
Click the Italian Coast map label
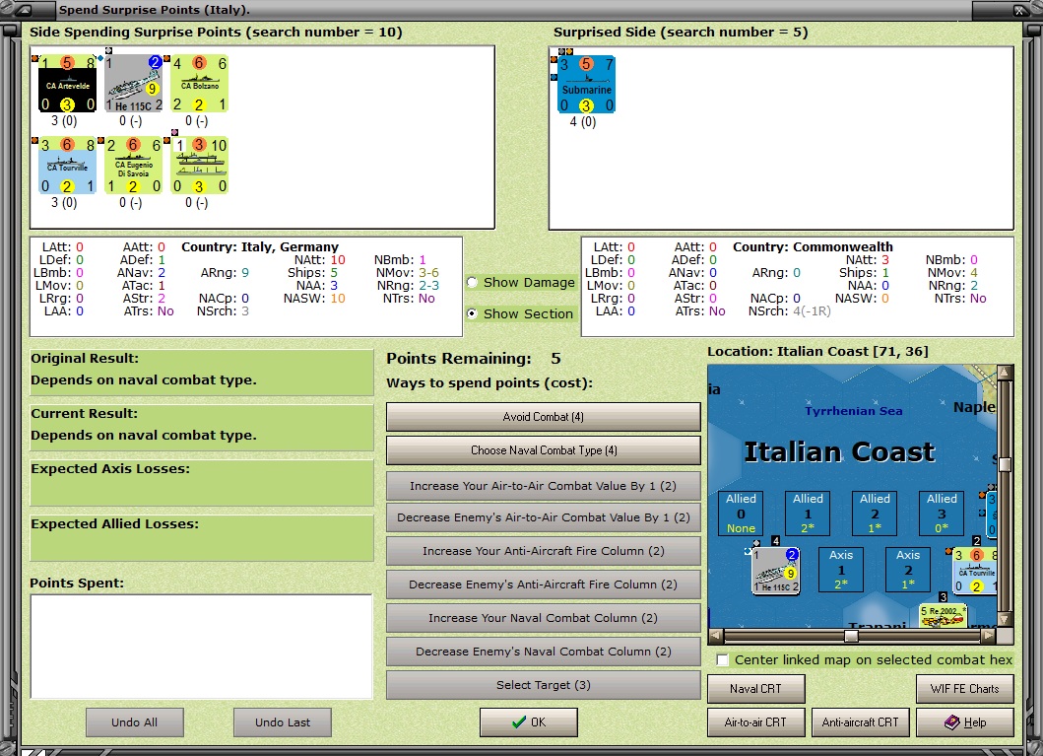pyautogui.click(x=839, y=451)
